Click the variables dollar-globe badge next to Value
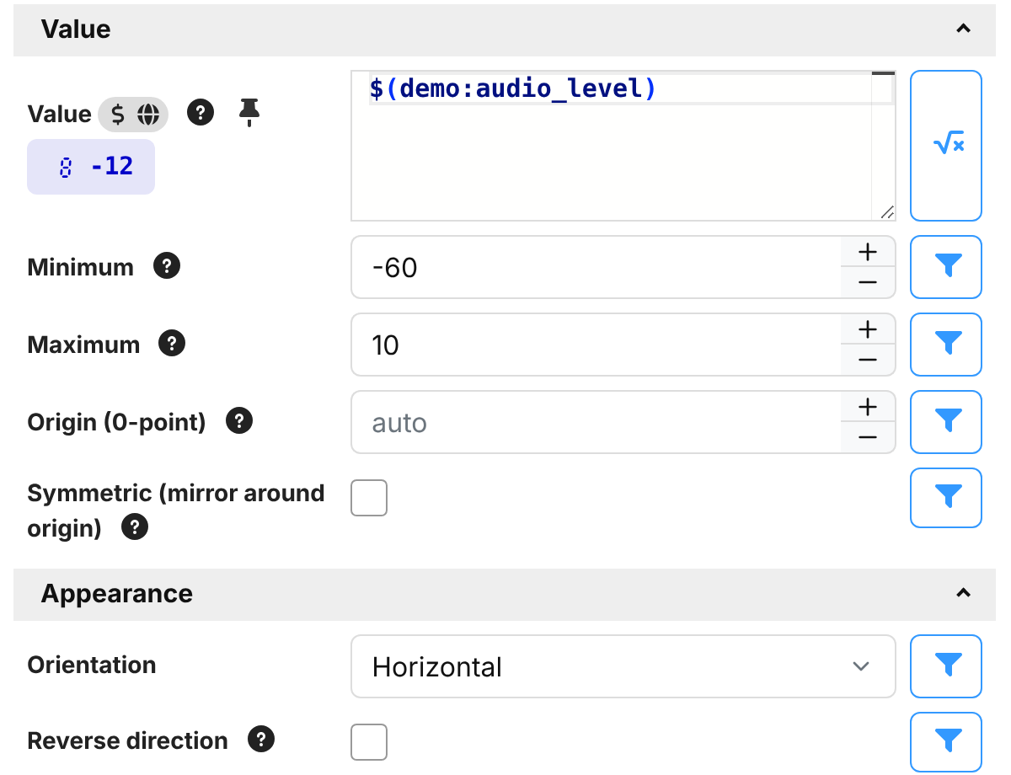 click(x=133, y=115)
